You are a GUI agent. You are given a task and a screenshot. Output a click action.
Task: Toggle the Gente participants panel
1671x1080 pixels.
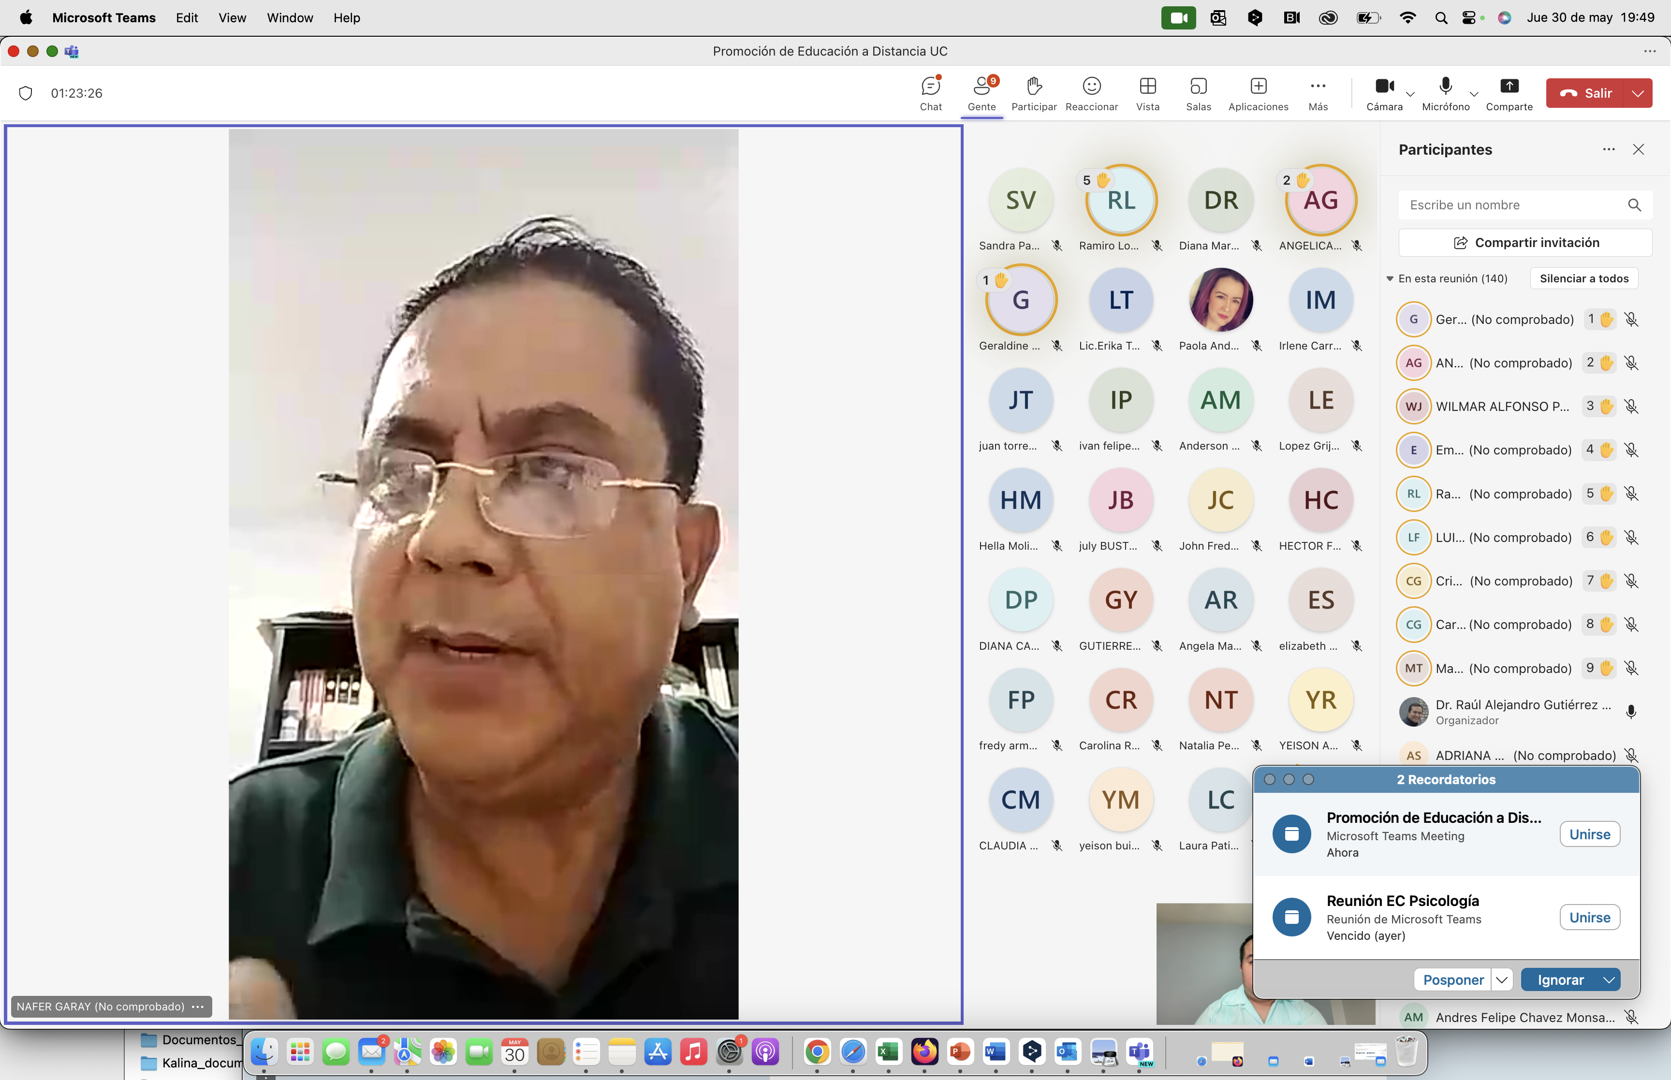coord(982,93)
